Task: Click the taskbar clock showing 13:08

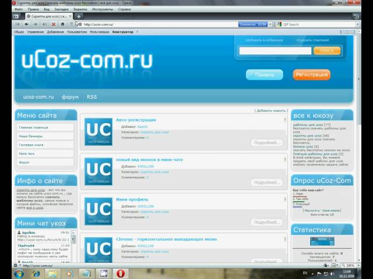Action: click(347, 274)
